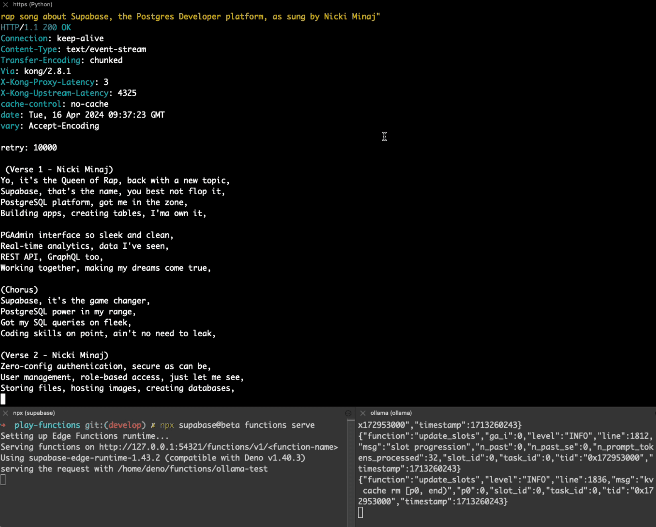The height and width of the screenshot is (527, 656).
Task: Click the 'retry: 10000' line
Action: [29, 148]
